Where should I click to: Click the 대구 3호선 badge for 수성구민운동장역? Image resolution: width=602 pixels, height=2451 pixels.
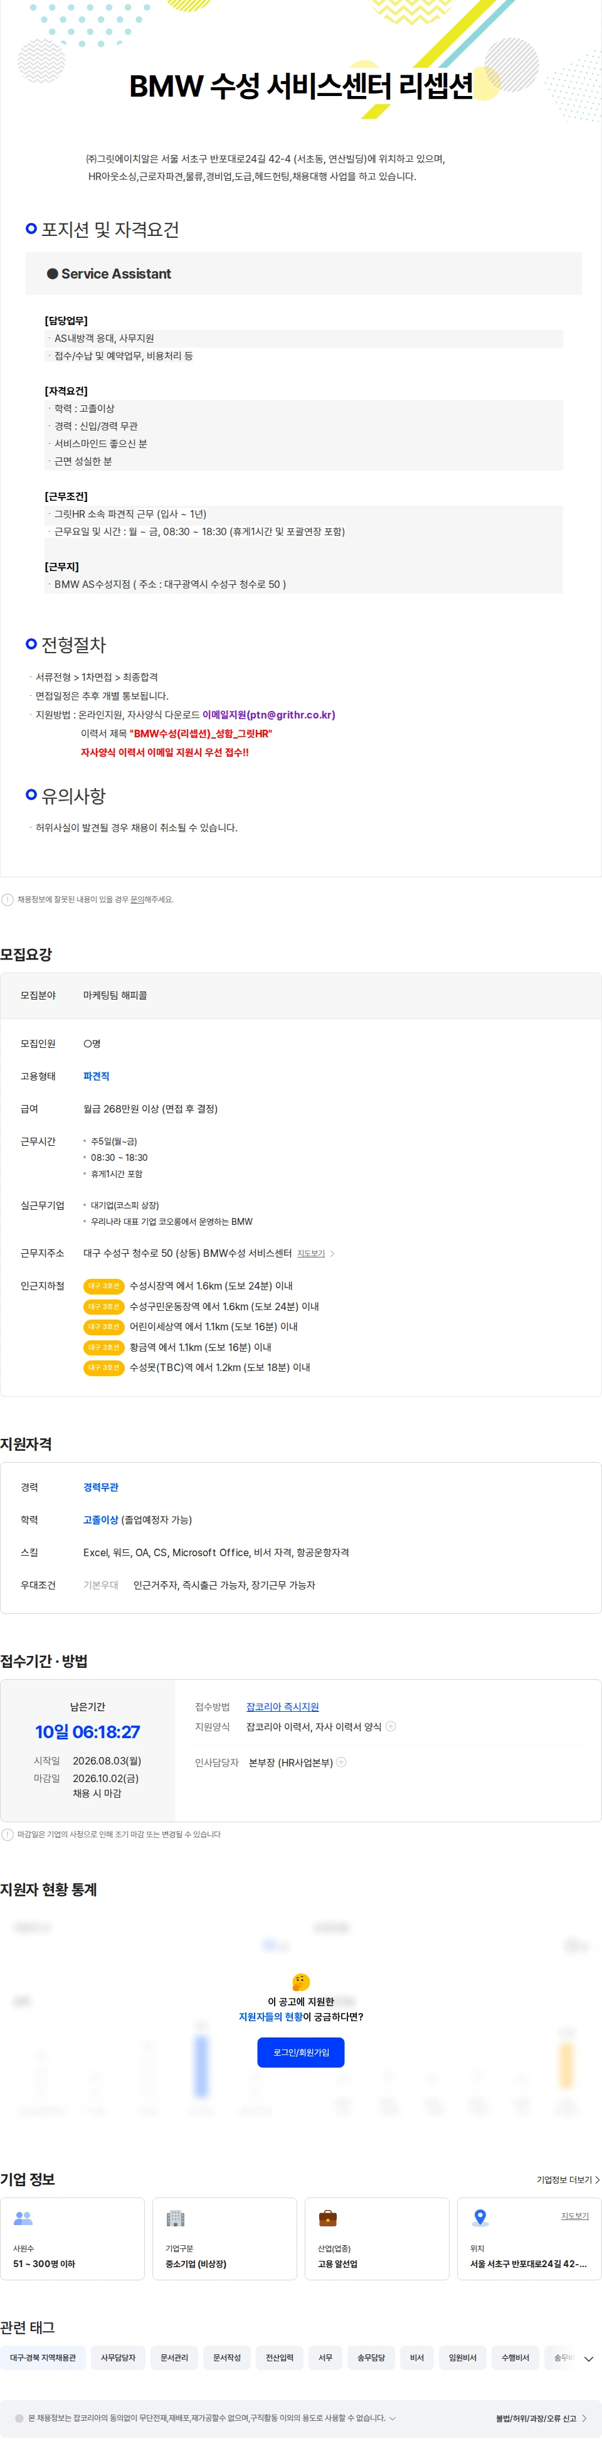(x=103, y=1306)
